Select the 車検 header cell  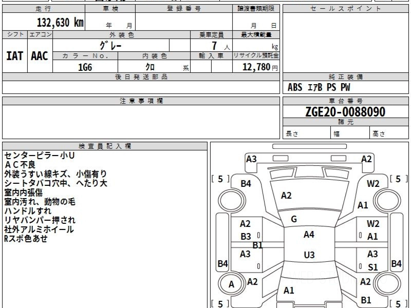click(110, 9)
